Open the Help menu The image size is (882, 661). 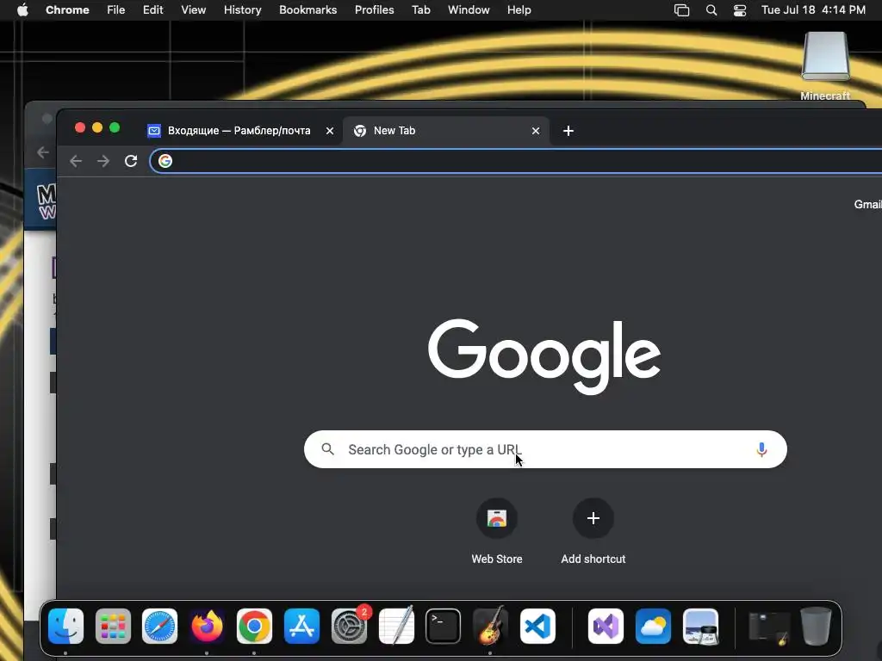point(519,10)
